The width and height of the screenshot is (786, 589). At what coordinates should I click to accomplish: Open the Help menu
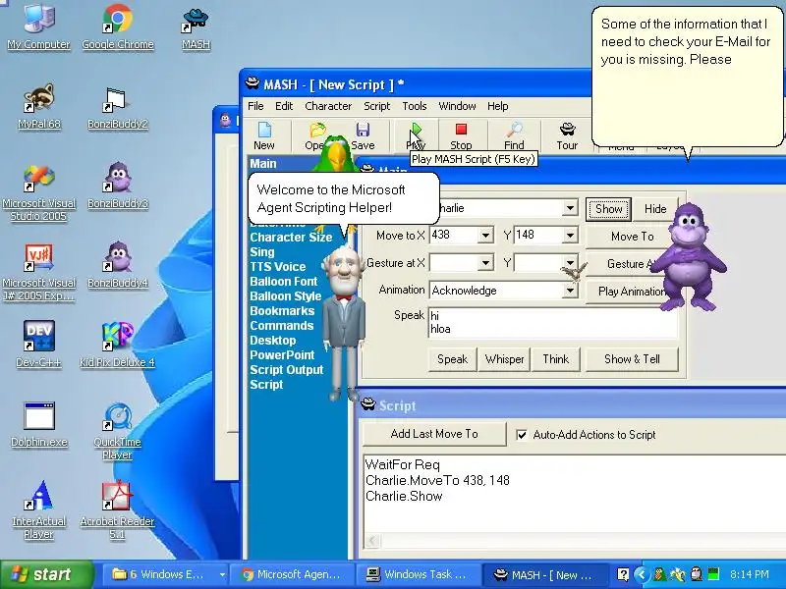(498, 106)
